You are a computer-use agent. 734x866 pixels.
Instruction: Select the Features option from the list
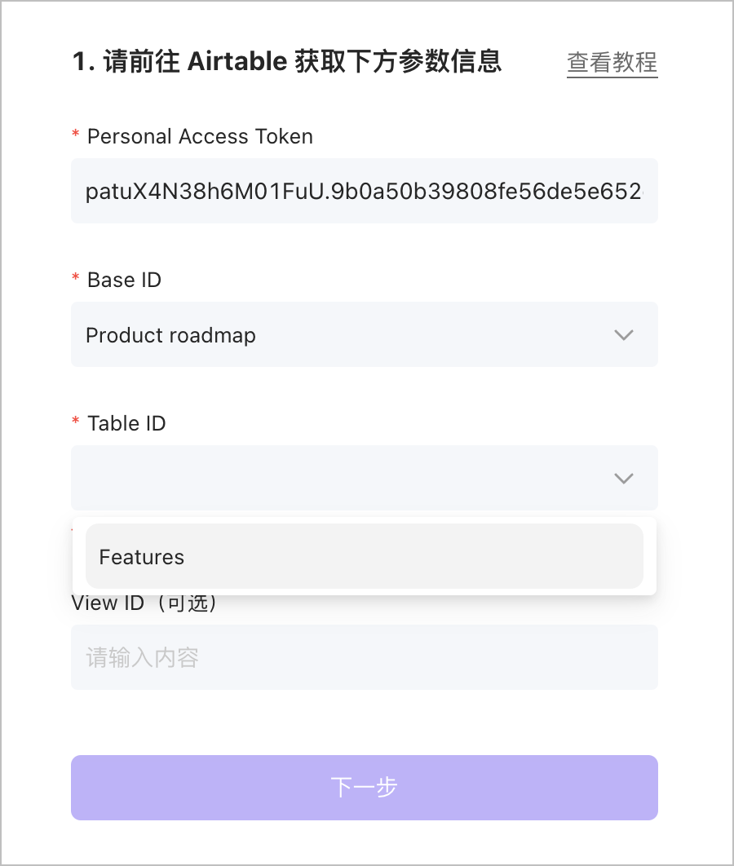pyautogui.click(x=364, y=557)
